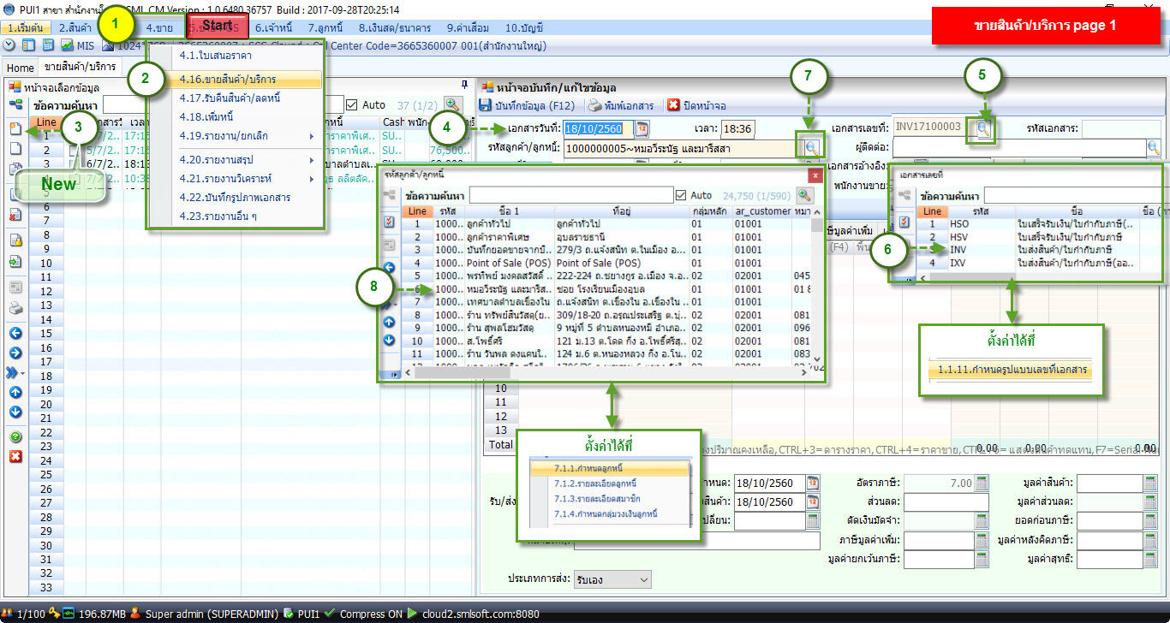Select the HSO row in เอกสารเลขที่ popup
The height and width of the screenshot is (623, 1170).
click(1041, 223)
